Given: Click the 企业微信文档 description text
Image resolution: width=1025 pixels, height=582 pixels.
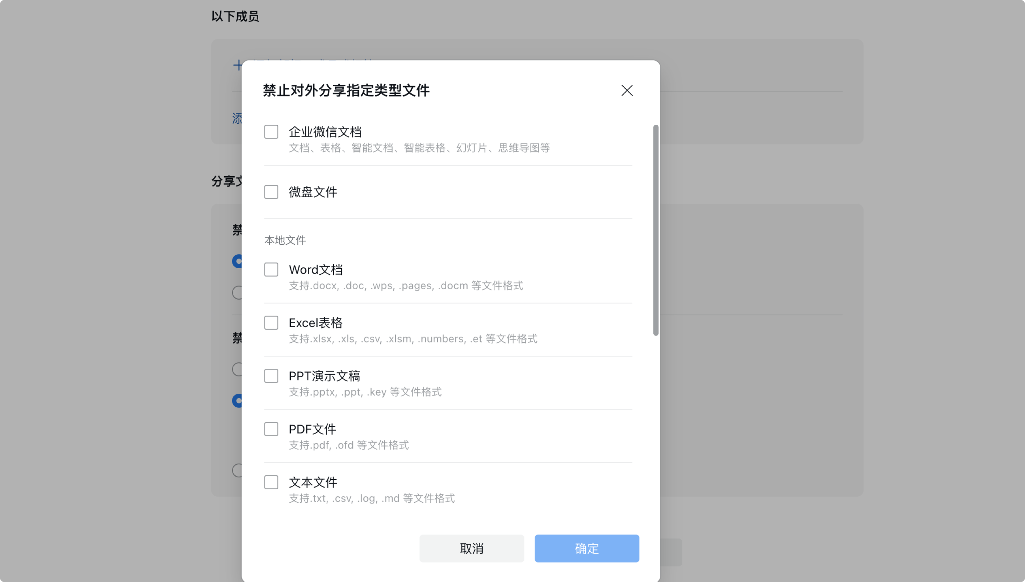Looking at the screenshot, I should coord(419,148).
